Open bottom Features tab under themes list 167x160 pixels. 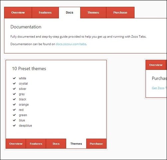pos(36,144)
